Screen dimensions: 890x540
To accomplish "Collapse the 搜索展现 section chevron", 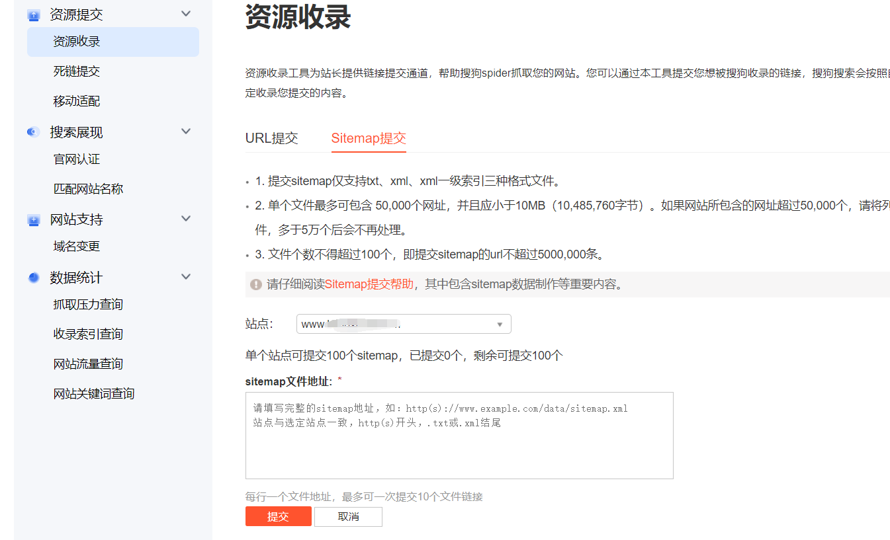I will coord(186,132).
